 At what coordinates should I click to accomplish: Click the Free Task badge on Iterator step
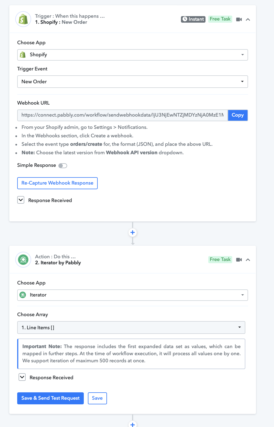[220, 259]
